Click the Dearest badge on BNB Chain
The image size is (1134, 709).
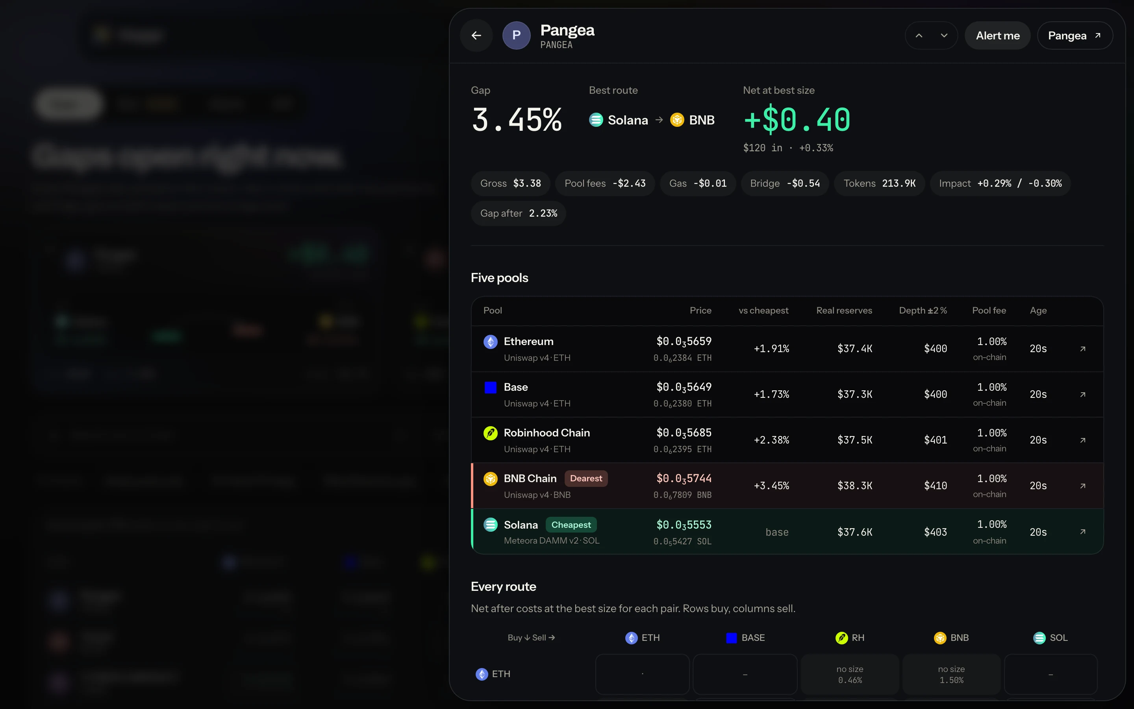tap(586, 479)
